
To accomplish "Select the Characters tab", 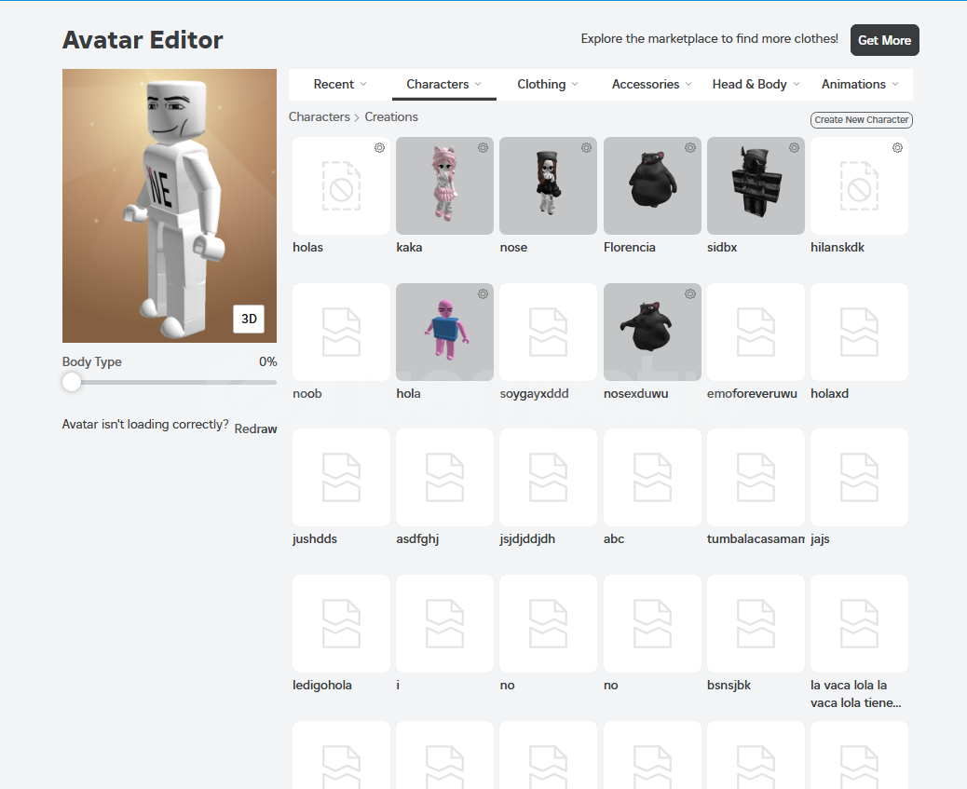I will coord(443,84).
